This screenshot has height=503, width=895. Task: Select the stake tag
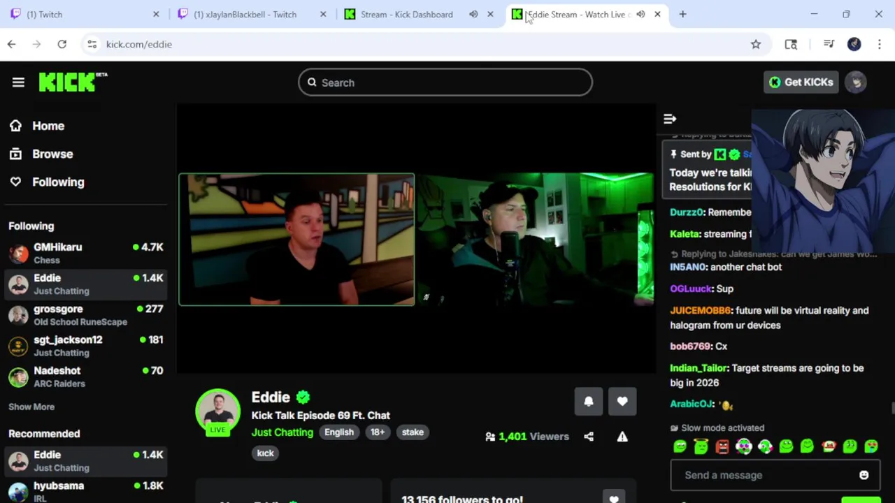413,432
